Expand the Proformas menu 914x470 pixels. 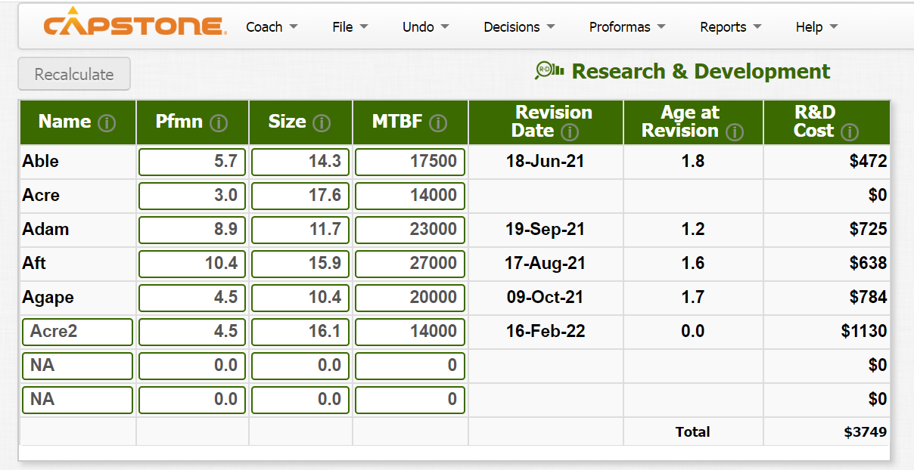pos(627,26)
